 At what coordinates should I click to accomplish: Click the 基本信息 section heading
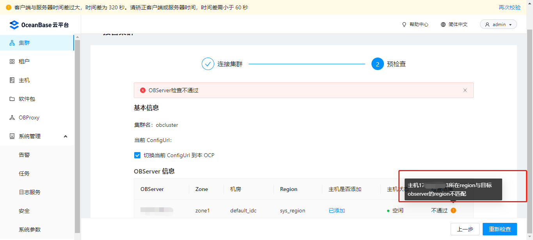[x=146, y=108]
